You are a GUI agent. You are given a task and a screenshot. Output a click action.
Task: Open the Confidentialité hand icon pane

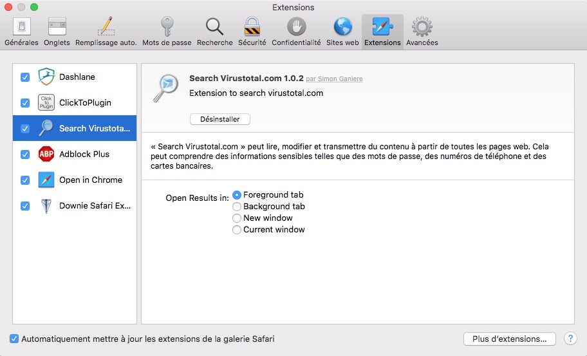point(296,32)
